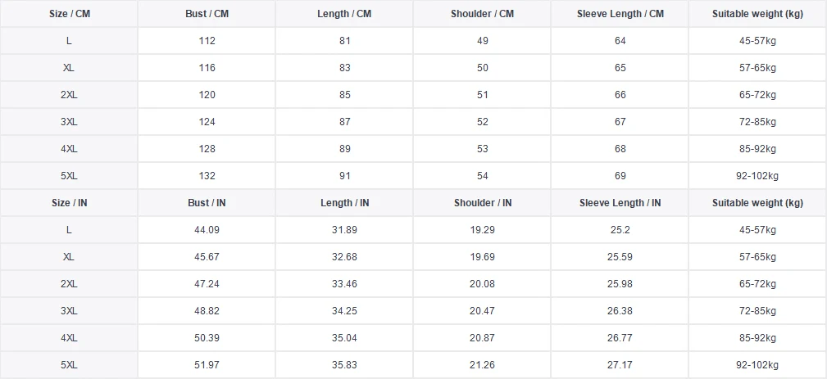Click the Bust / IN column header
This screenshot has width=827, height=379.
pyautogui.click(x=207, y=203)
